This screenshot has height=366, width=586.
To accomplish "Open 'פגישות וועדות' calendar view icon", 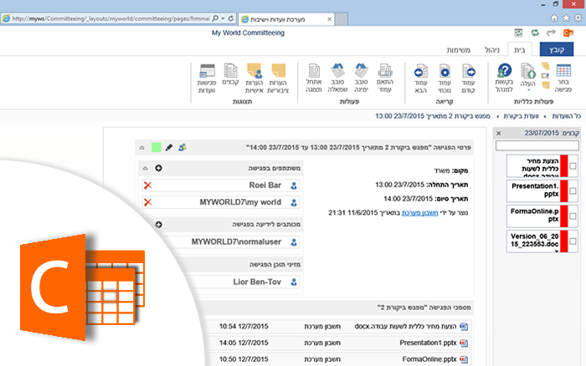I will click(x=207, y=71).
